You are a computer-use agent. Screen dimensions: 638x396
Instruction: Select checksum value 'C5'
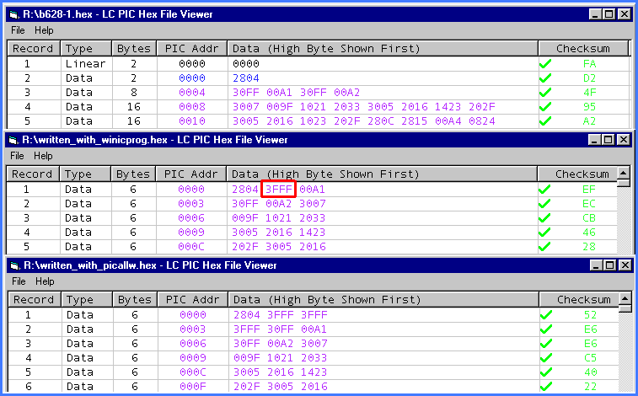pyautogui.click(x=591, y=358)
